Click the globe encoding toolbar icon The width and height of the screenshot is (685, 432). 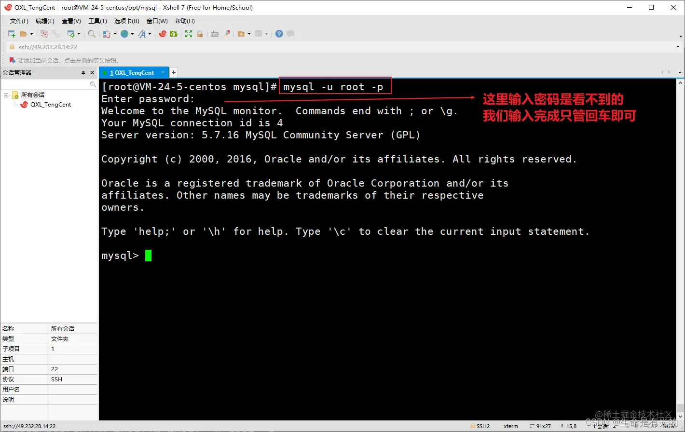pyautogui.click(x=124, y=34)
